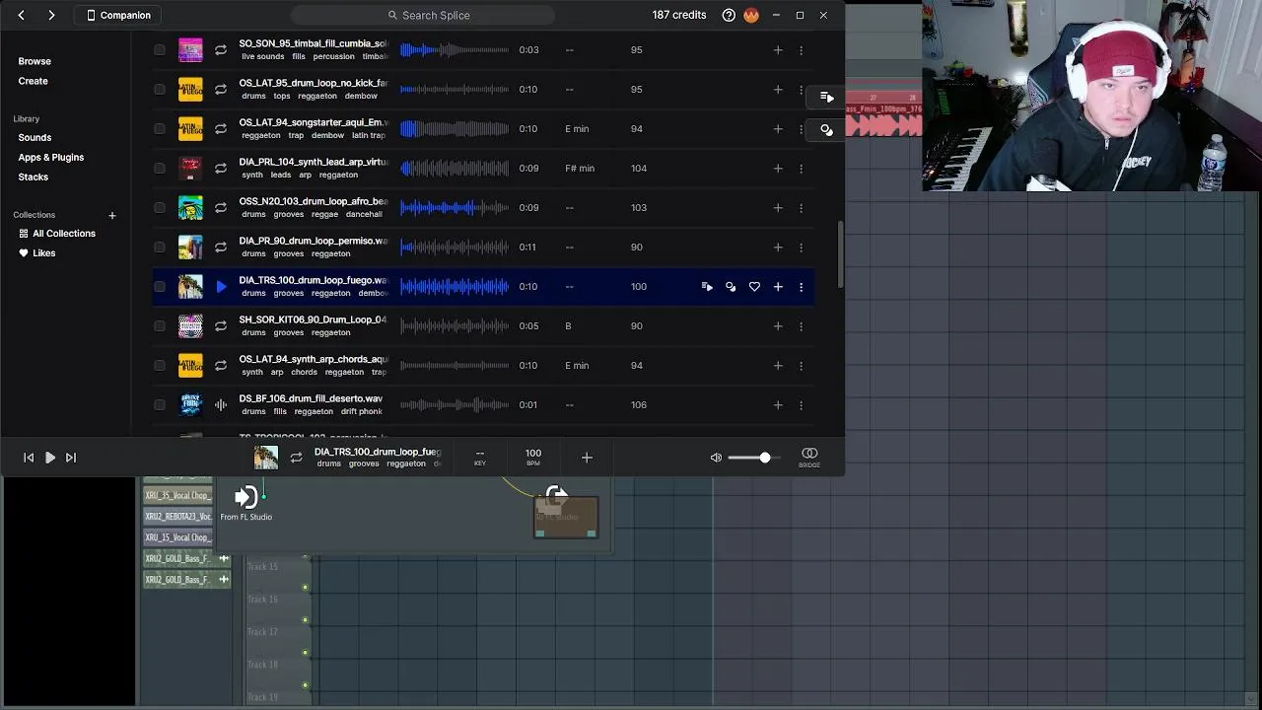Add a new collection with the plus

point(111,215)
